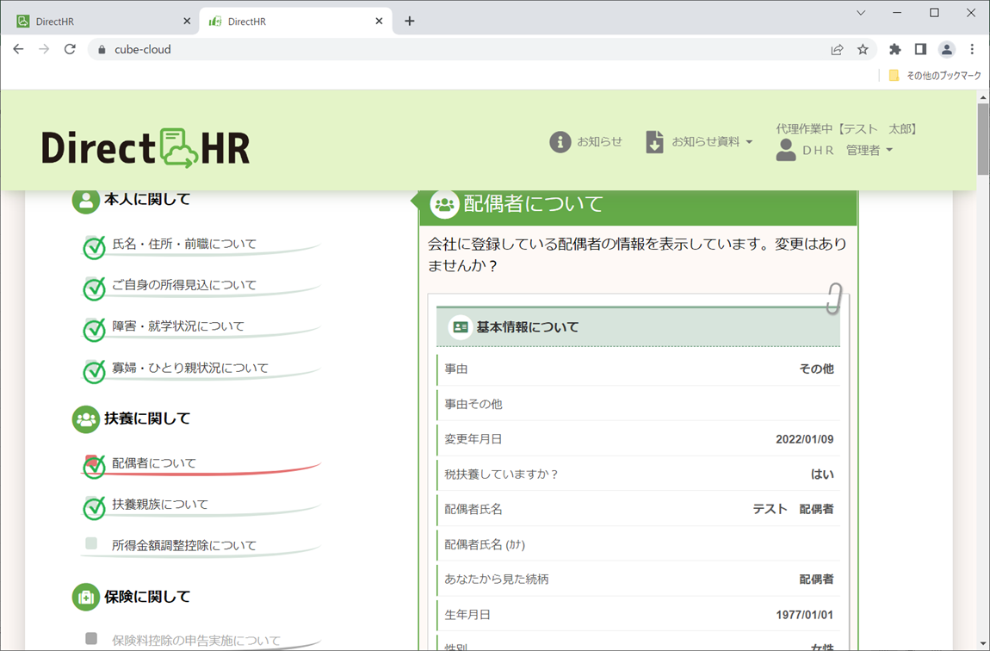Click the 変更年月日 value 2022/01/09
Image resolution: width=990 pixels, height=651 pixels.
(804, 439)
